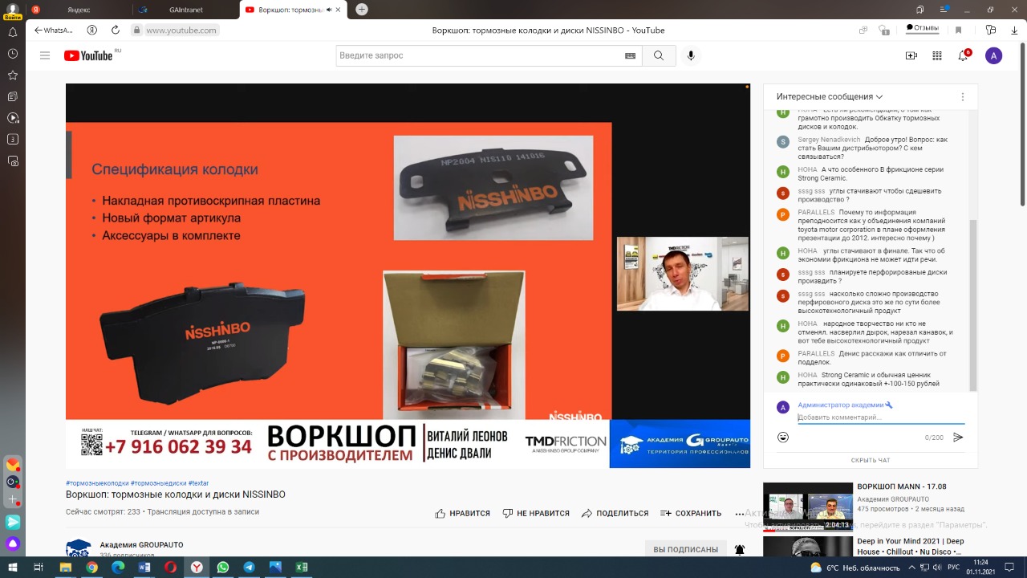The width and height of the screenshot is (1027, 578).
Task: Click СКРЫТЬ ЧАТ to hide chat
Action: coord(871,460)
